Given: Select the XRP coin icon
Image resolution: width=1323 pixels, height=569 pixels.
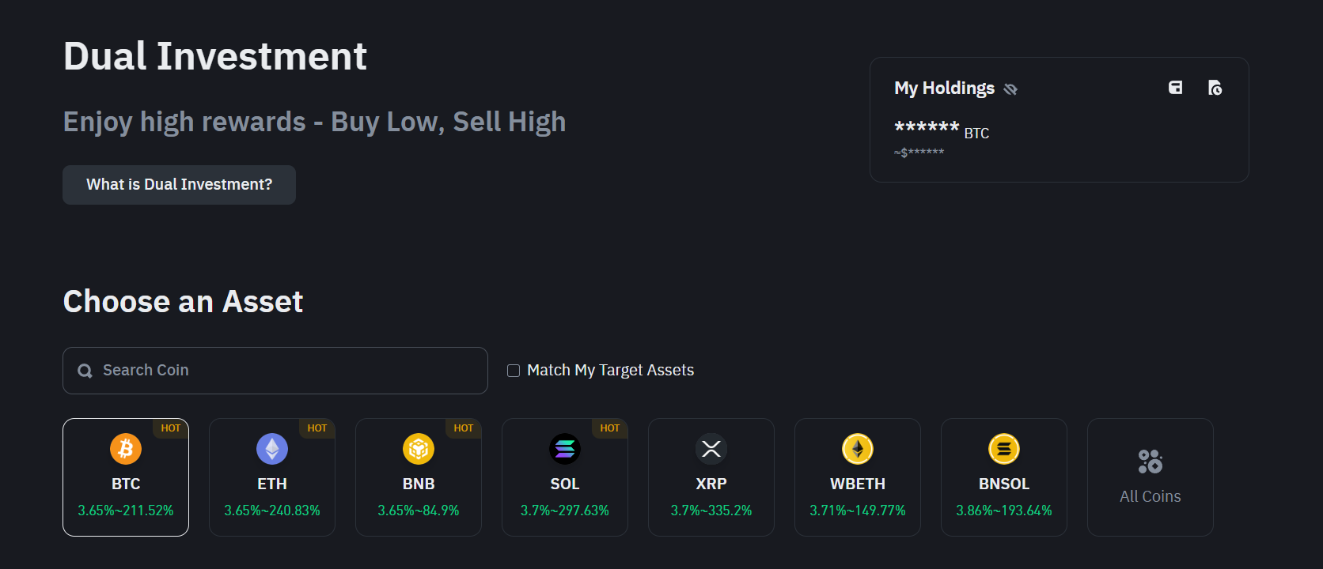Looking at the screenshot, I should pyautogui.click(x=711, y=448).
